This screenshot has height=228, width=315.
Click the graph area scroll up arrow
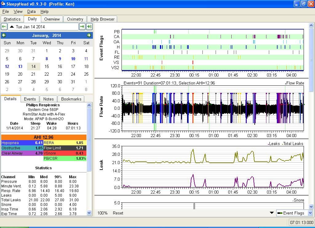point(311,25)
